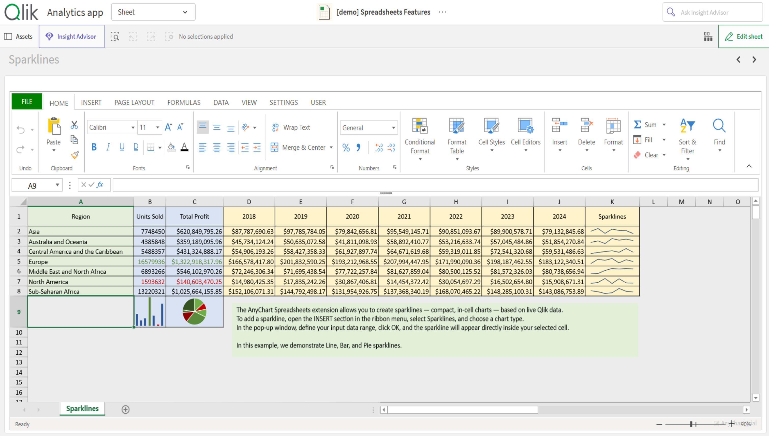The width and height of the screenshot is (769, 436).
Task: Open Cell Editors menu
Action: coord(525,135)
